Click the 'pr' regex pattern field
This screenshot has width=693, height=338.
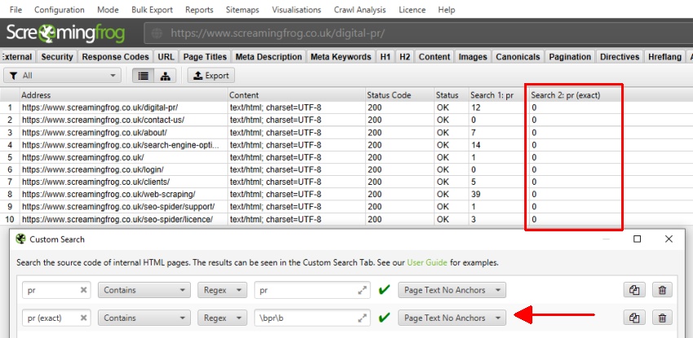click(x=312, y=290)
